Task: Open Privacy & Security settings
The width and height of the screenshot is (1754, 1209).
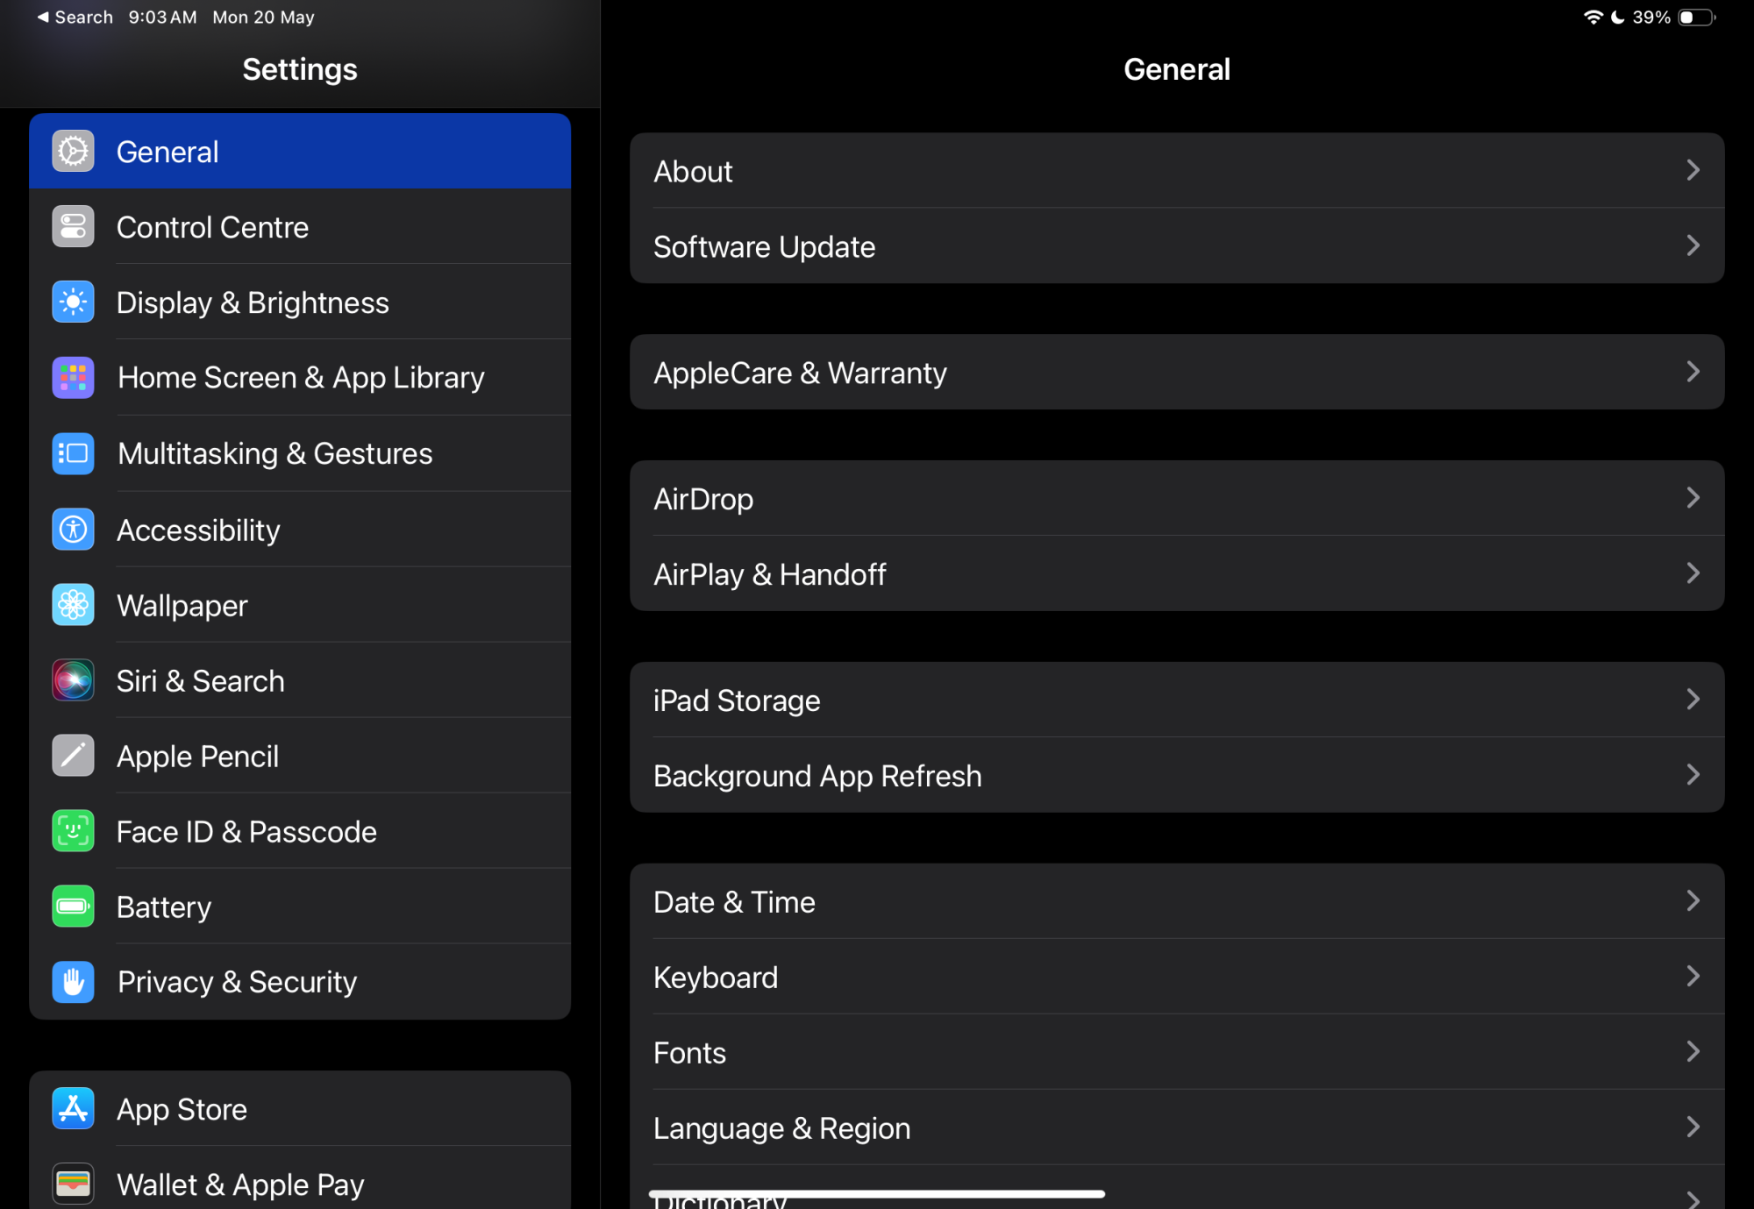Action: click(300, 982)
